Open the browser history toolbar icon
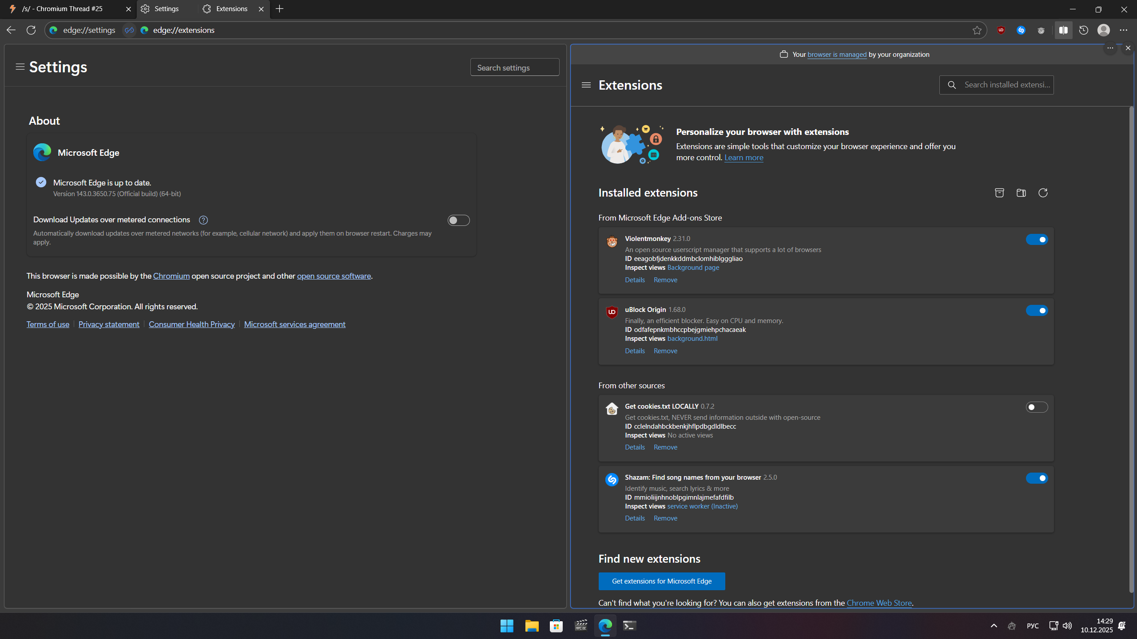The width and height of the screenshot is (1137, 639). coord(1084,30)
